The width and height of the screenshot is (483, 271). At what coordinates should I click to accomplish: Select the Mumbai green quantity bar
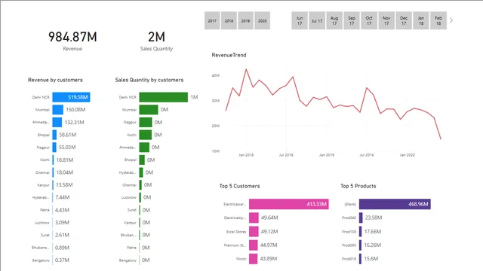[149, 110]
